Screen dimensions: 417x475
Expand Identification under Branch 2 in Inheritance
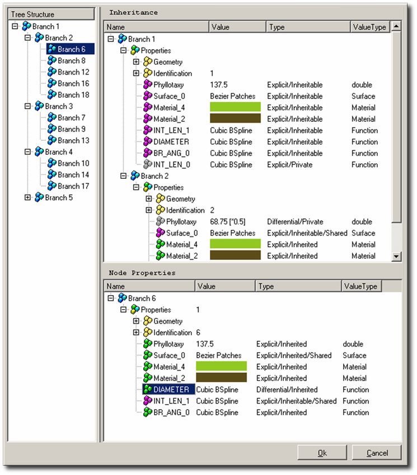coord(149,210)
